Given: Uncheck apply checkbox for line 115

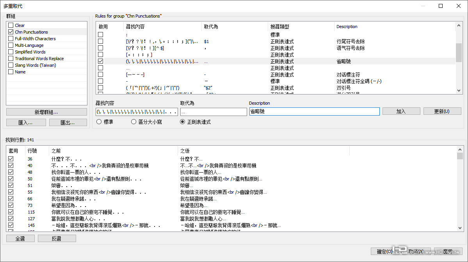Looking at the screenshot, I should 11,212.
